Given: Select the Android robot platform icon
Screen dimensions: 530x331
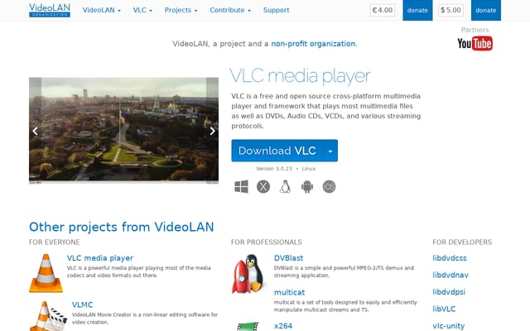Looking at the screenshot, I should tap(307, 186).
